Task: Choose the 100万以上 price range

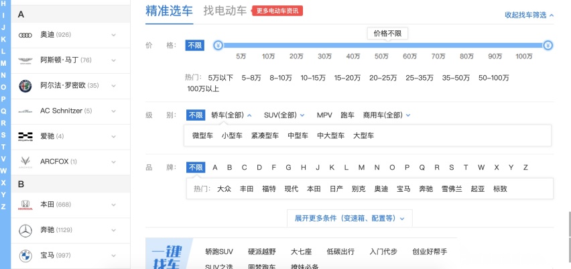Action: point(203,89)
